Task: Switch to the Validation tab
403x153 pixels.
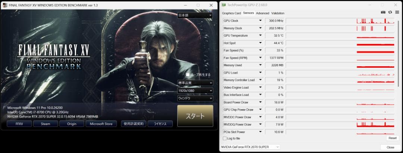Action: [278, 13]
